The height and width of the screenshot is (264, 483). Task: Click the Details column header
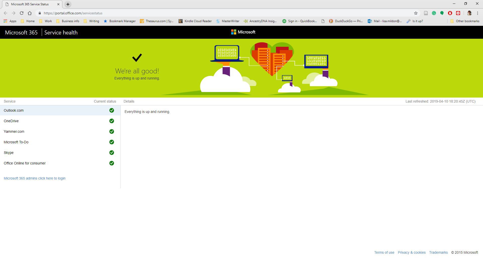[129, 101]
